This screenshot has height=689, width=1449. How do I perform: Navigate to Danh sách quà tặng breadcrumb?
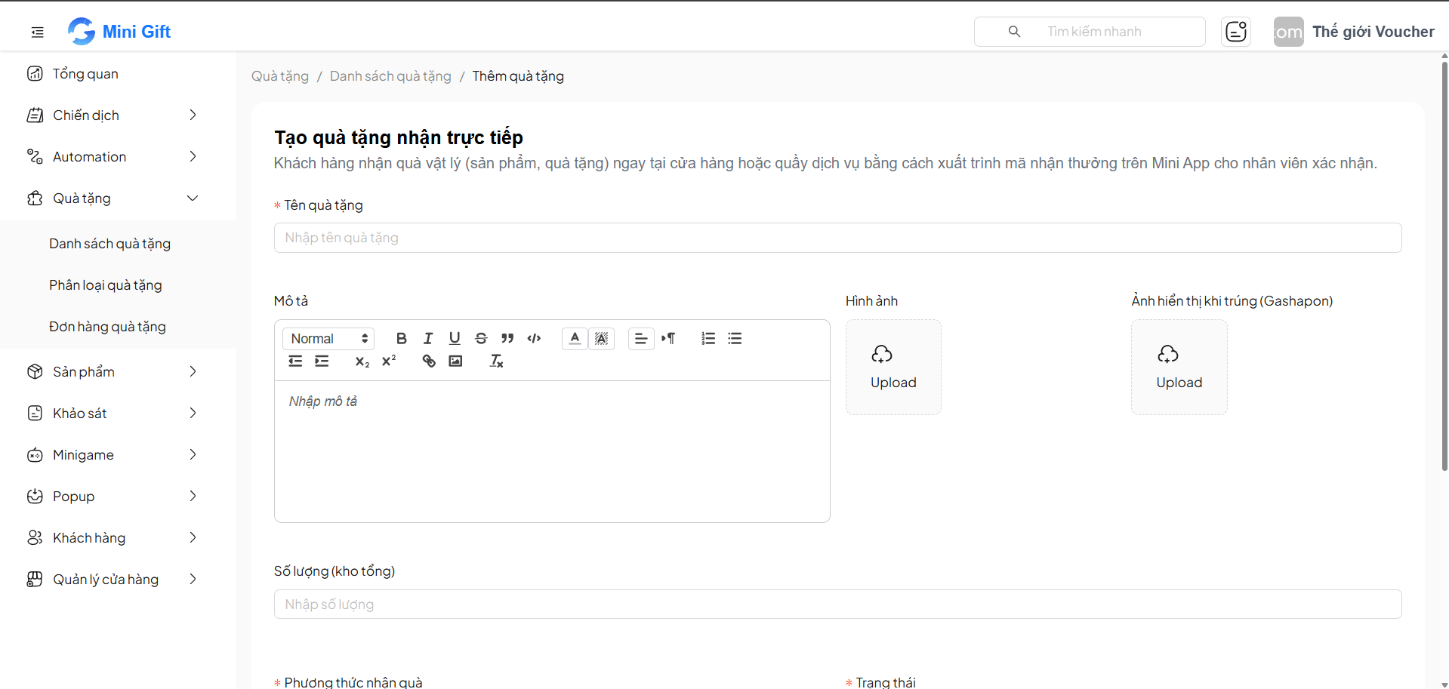390,76
